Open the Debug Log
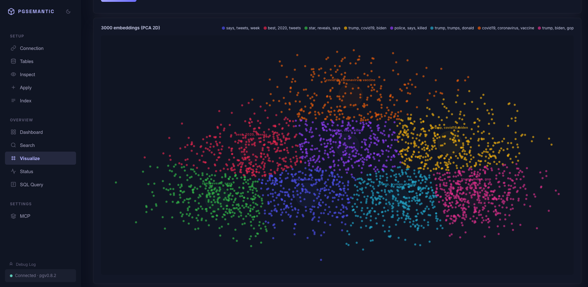Viewport: 588px width, 287px height. point(22,264)
